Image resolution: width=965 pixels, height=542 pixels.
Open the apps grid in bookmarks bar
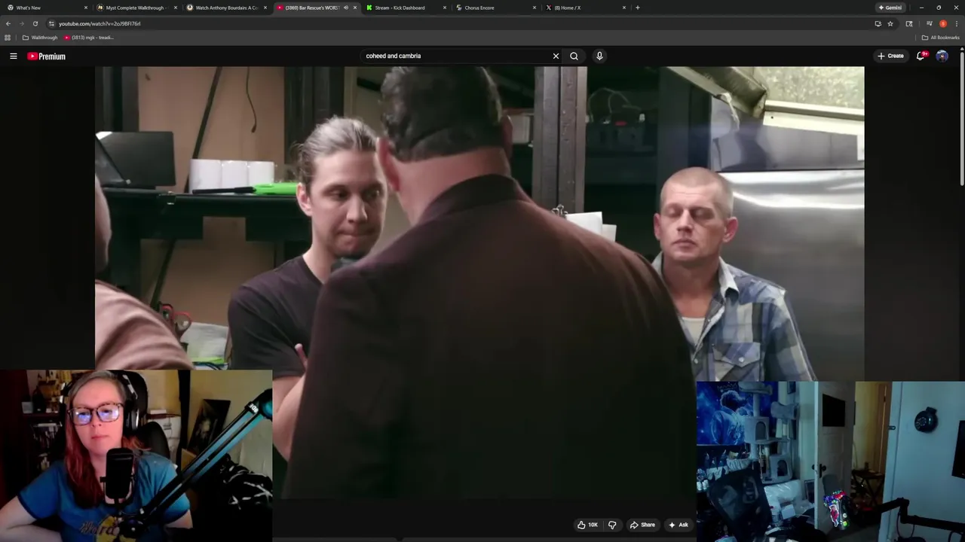(x=8, y=38)
